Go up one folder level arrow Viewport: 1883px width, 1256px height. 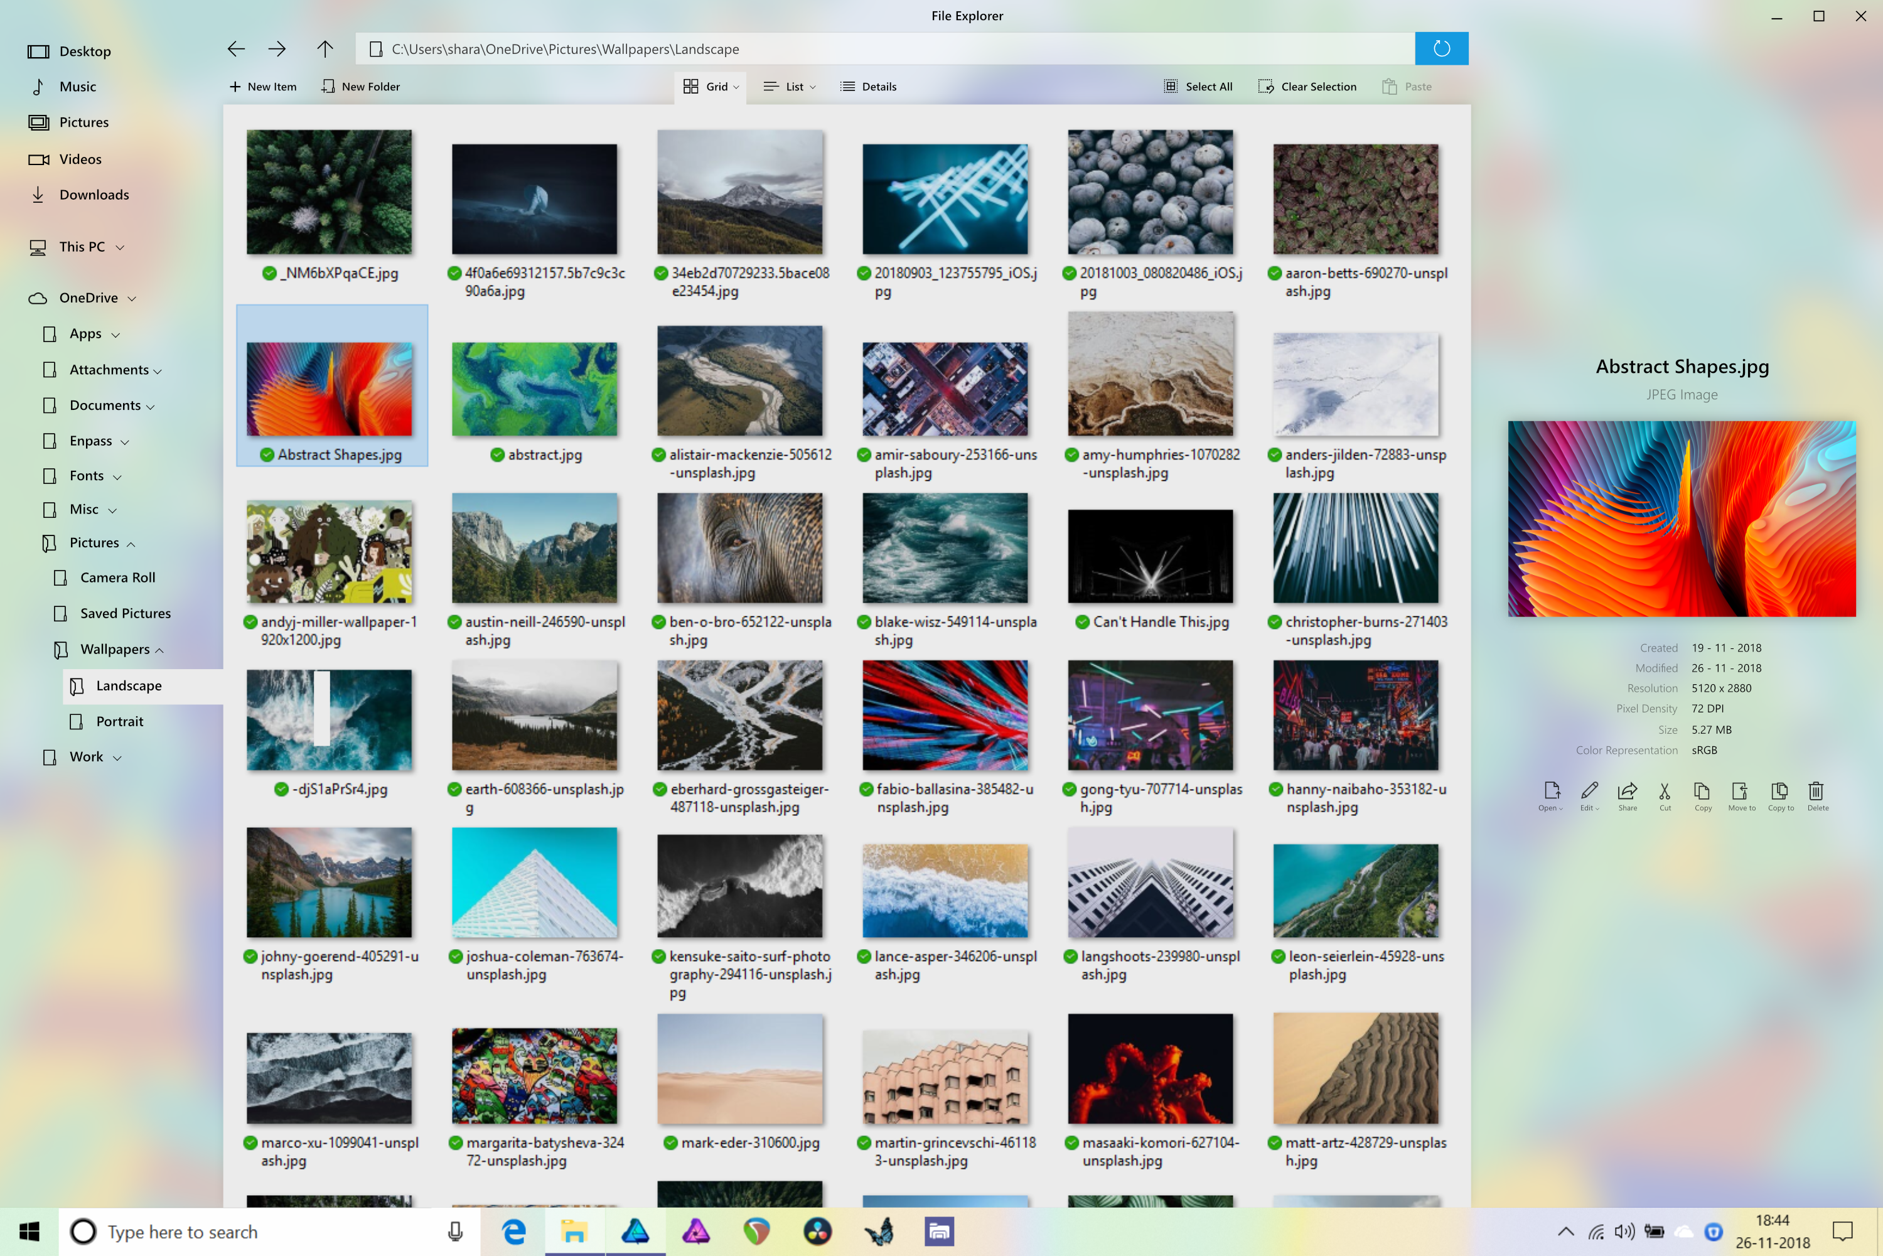click(x=325, y=49)
